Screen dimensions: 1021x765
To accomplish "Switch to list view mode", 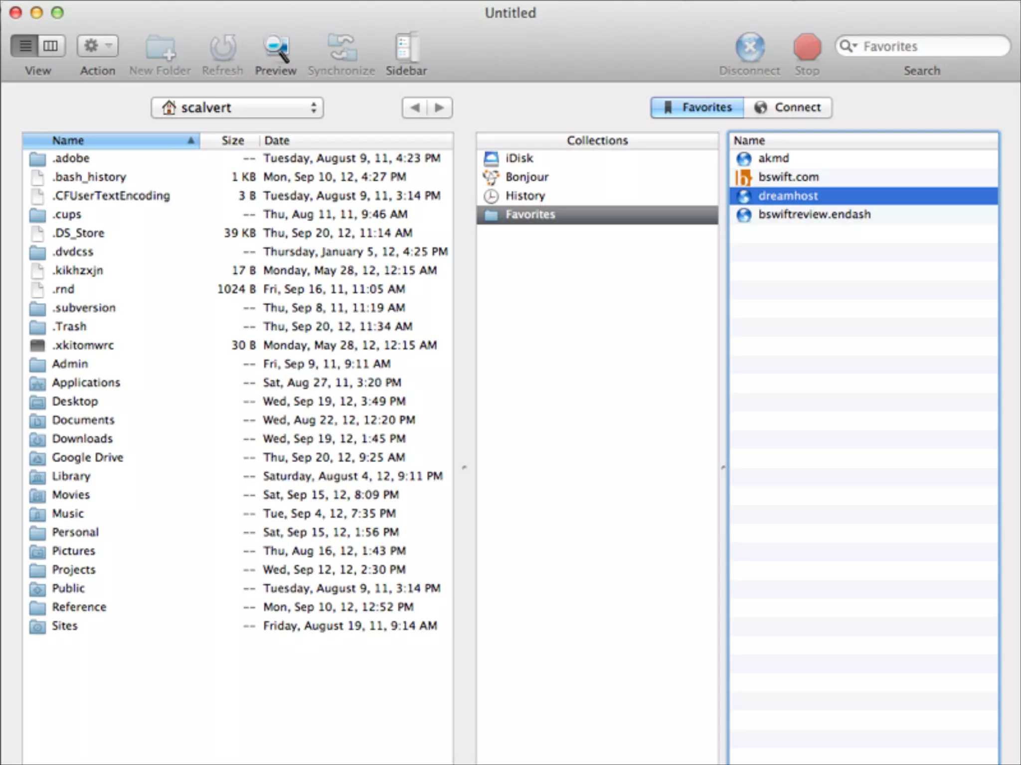I will click(x=25, y=46).
